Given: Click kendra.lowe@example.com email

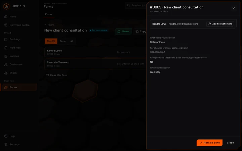Looking at the screenshot, I should [x=183, y=24].
